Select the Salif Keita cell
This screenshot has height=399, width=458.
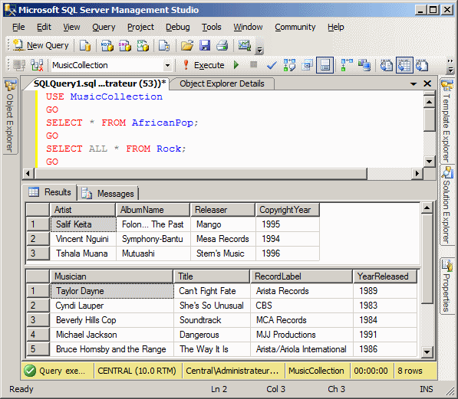coord(84,224)
